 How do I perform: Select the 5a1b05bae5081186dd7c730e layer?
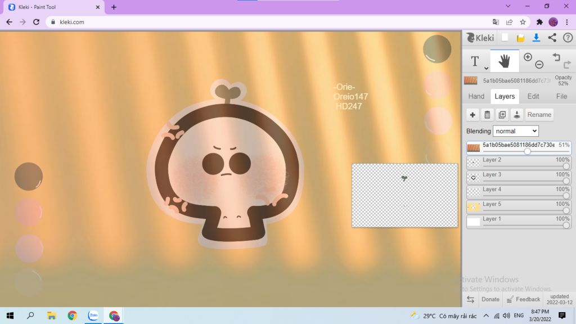(519, 148)
